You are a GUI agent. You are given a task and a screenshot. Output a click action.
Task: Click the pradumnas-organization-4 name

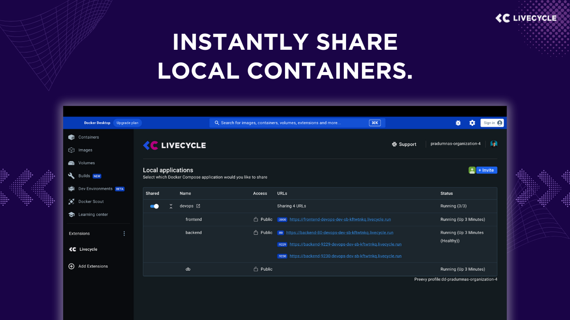[x=456, y=144]
